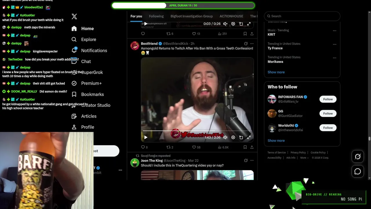Viewport: 371px width, 209px height.
Task: Open the Terms of Service link
Action: coord(277,152)
